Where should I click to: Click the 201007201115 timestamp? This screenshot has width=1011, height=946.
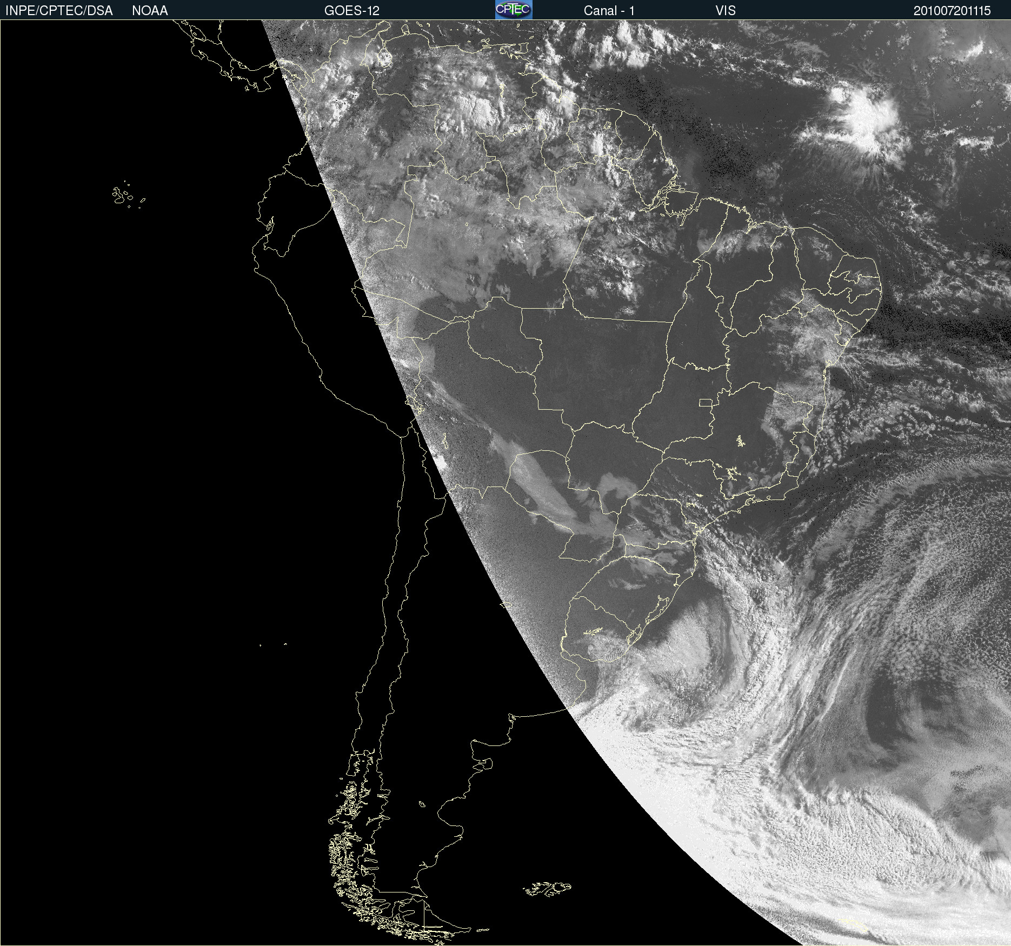(x=952, y=11)
